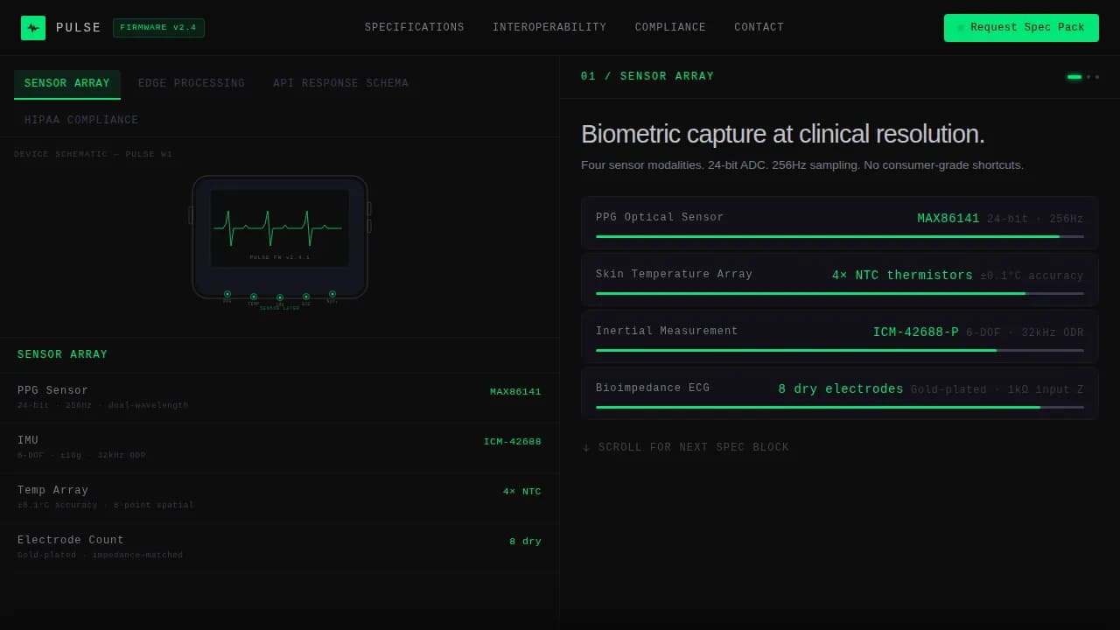This screenshot has width=1120, height=630.
Task: Click the 'SENSOR ARRAY' section title in left panel
Action: 62,354
